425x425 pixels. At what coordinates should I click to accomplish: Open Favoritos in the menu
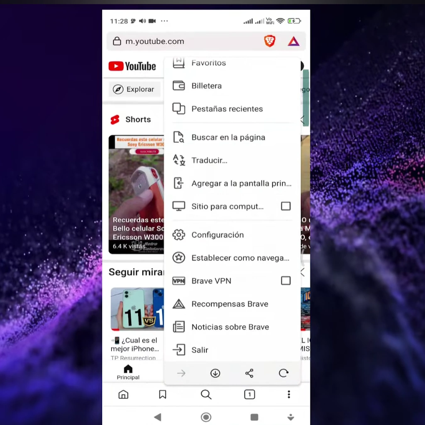click(232, 63)
